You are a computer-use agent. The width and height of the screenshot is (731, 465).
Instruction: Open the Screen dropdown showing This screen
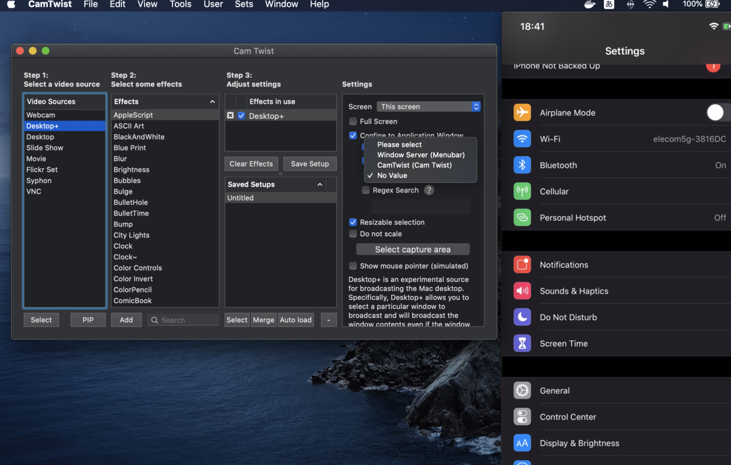(x=429, y=107)
